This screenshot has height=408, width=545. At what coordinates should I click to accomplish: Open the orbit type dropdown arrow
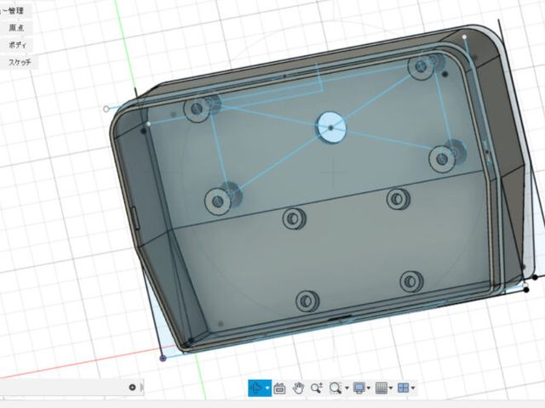click(x=267, y=388)
